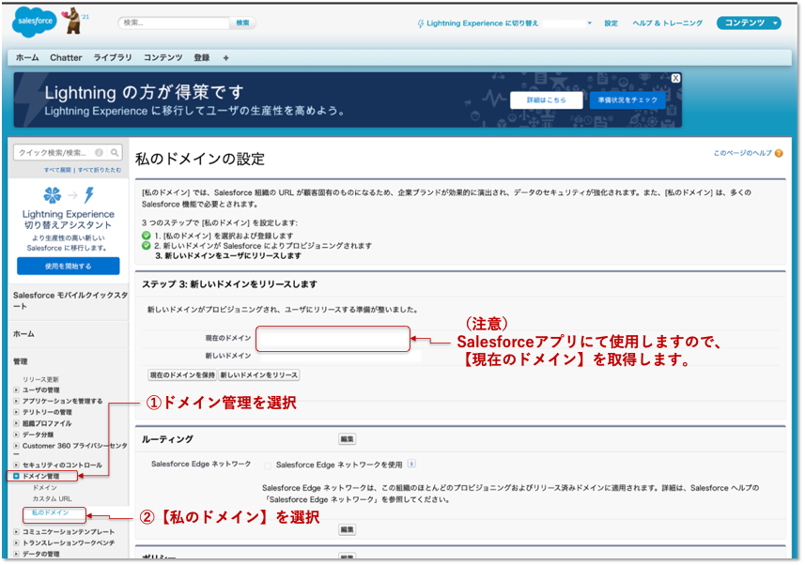
Task: Open このページのヘルプ link
Action: pyautogui.click(x=742, y=153)
